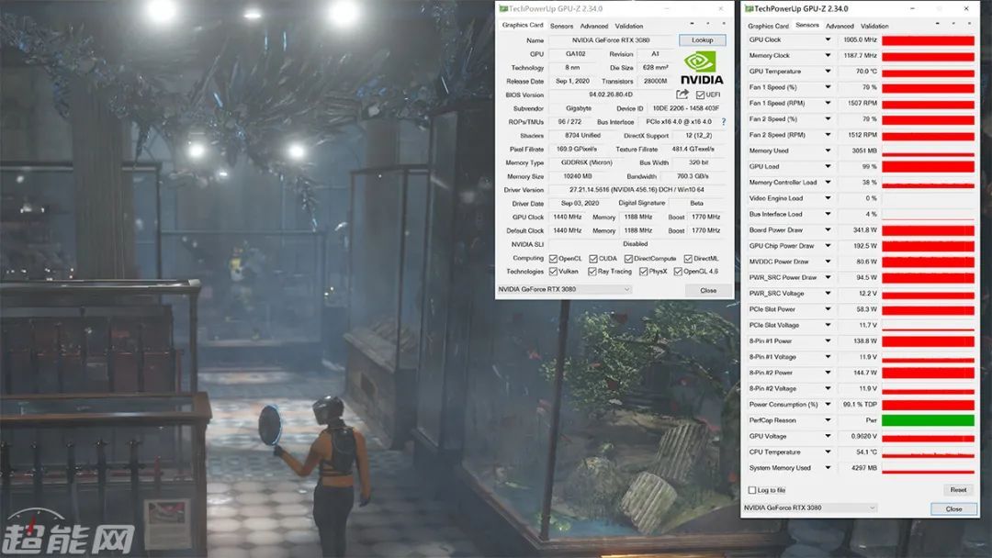Click the screenshot camera icon in Sensors window
992x558 pixels.
pyautogui.click(x=938, y=24)
